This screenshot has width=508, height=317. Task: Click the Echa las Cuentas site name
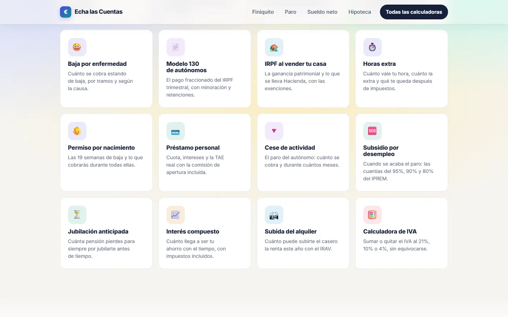(x=98, y=12)
